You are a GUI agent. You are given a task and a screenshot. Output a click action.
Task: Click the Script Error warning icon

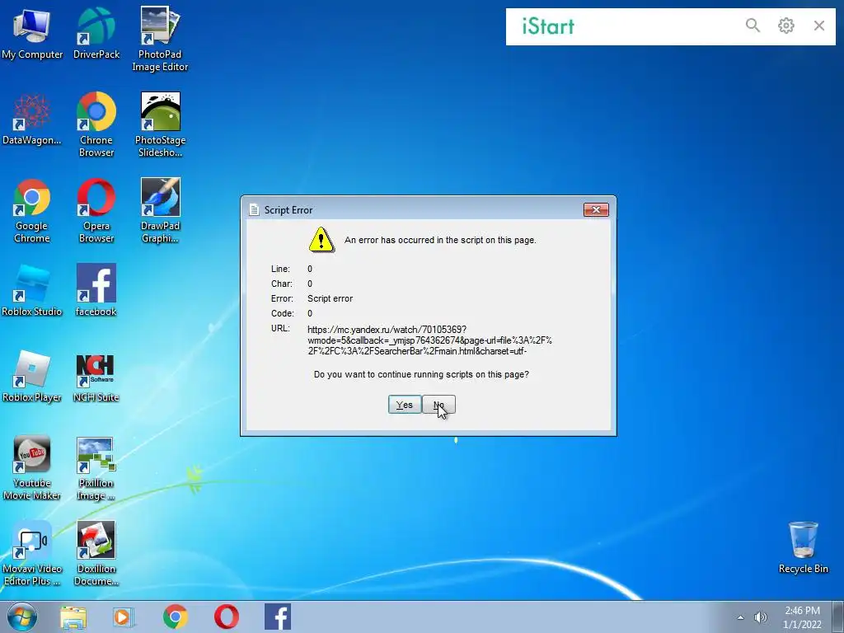(321, 240)
